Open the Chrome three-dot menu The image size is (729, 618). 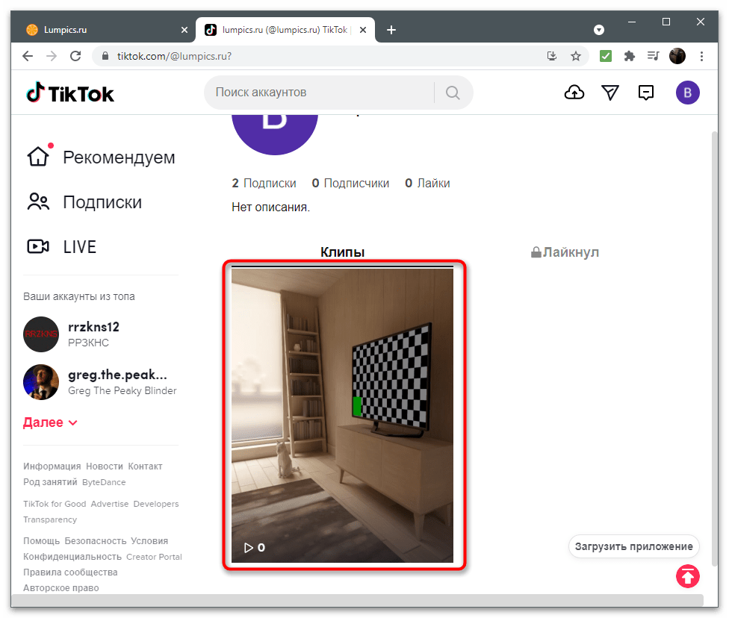click(x=701, y=56)
